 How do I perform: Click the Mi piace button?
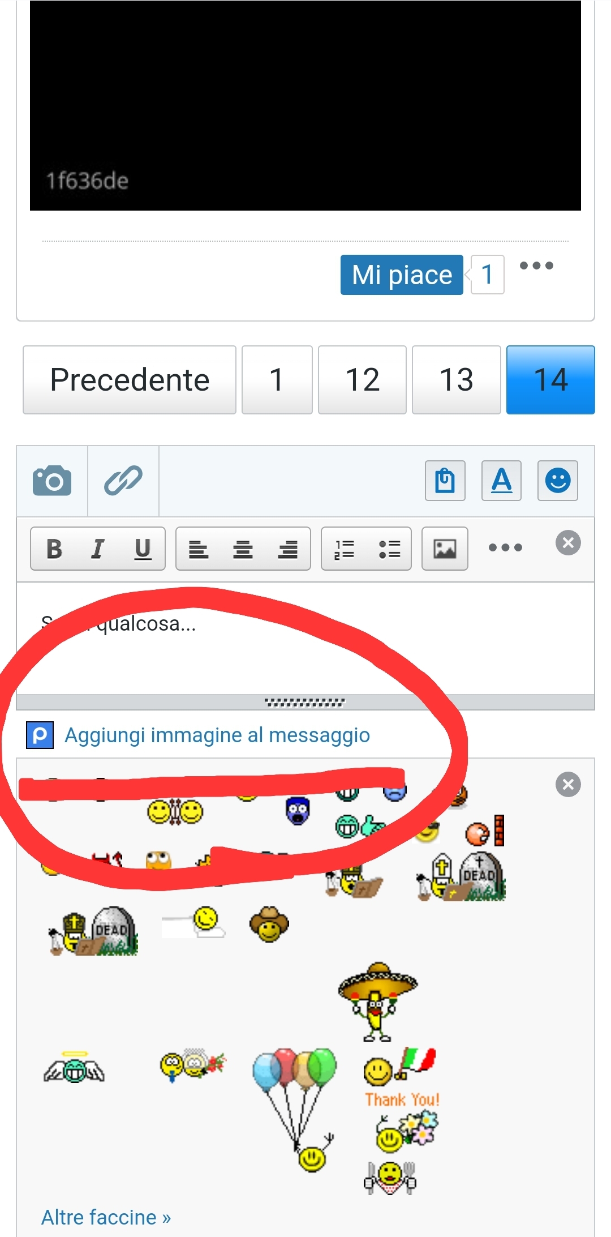point(402,275)
